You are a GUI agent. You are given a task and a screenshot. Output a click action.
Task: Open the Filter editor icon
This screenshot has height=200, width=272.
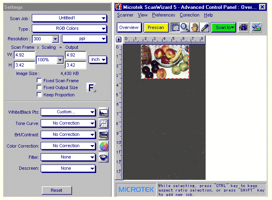[103, 157]
